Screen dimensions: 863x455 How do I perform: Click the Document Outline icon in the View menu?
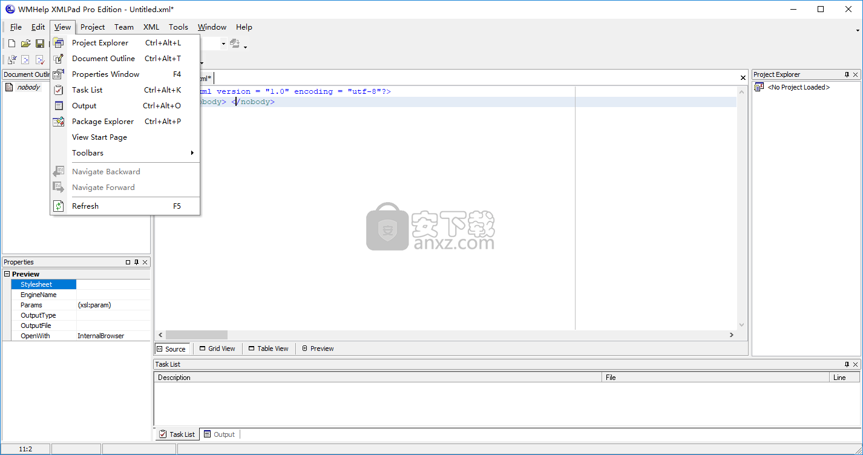tap(59, 59)
